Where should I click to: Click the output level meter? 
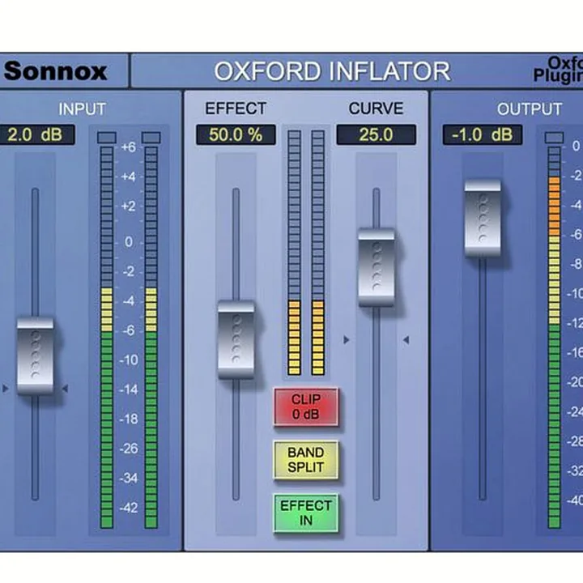554,337
